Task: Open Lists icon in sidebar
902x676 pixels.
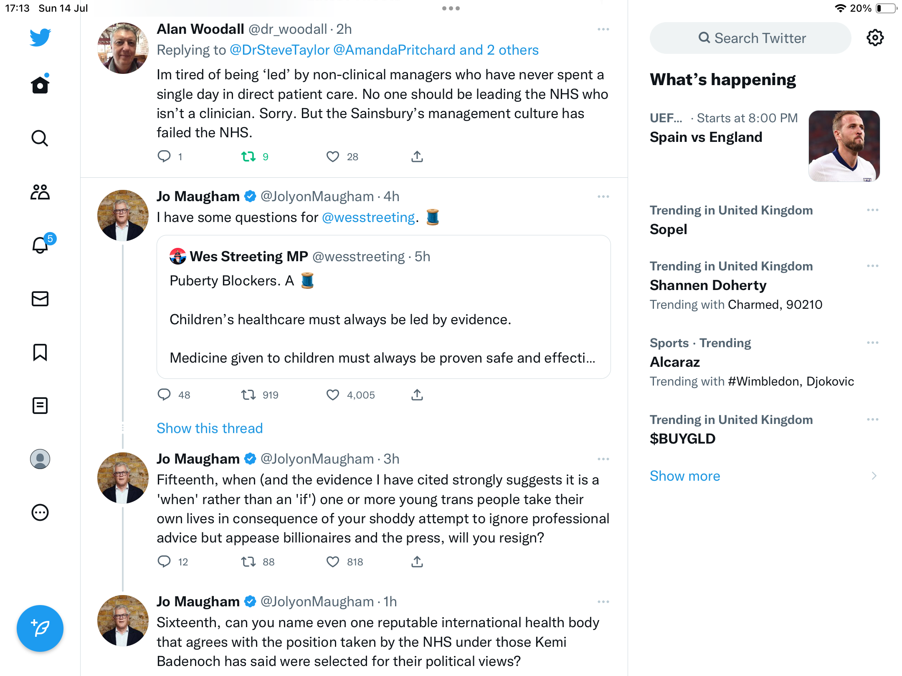Action: 40,406
